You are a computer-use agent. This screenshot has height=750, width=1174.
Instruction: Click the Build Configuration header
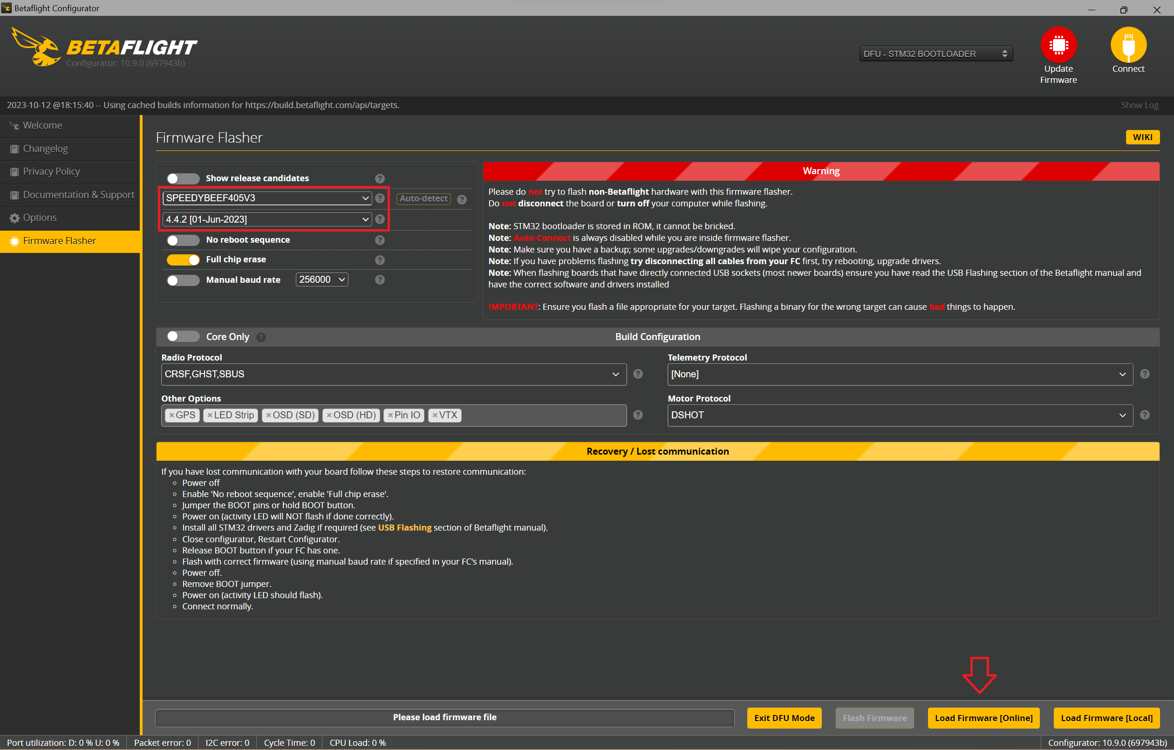point(657,336)
